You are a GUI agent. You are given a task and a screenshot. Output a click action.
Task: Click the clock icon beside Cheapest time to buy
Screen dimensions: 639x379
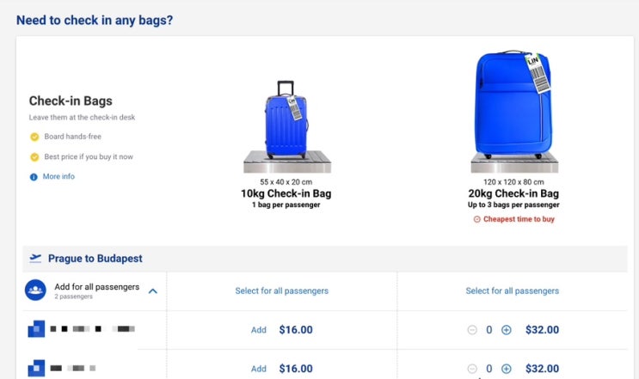click(x=476, y=219)
